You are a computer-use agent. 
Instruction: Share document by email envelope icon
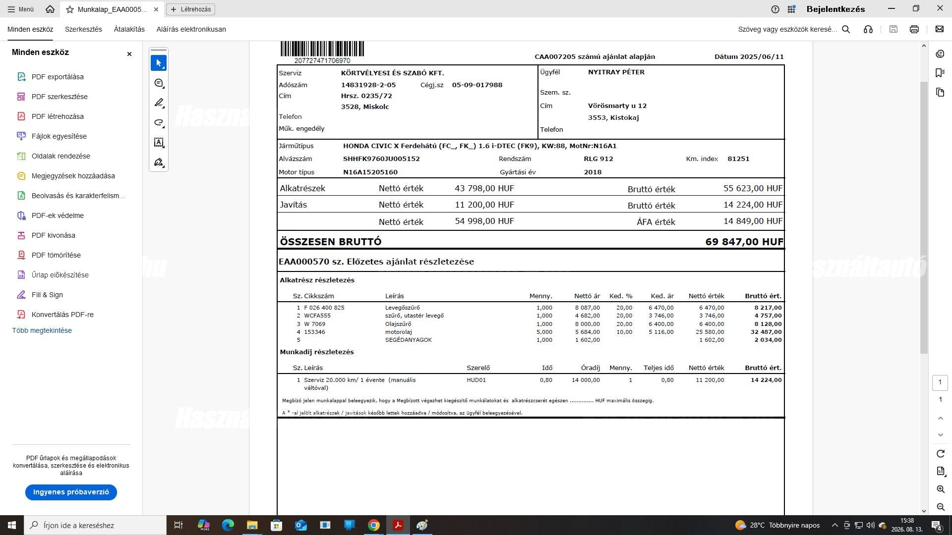[939, 29]
